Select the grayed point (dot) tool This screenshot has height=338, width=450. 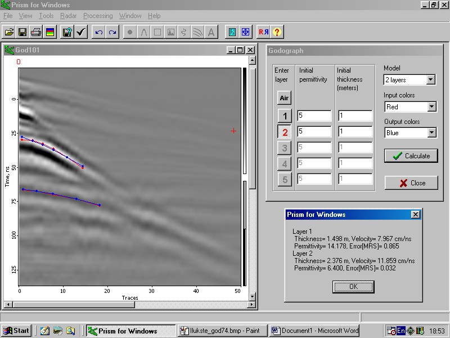click(x=130, y=32)
